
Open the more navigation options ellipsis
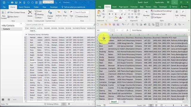click(x=15, y=100)
